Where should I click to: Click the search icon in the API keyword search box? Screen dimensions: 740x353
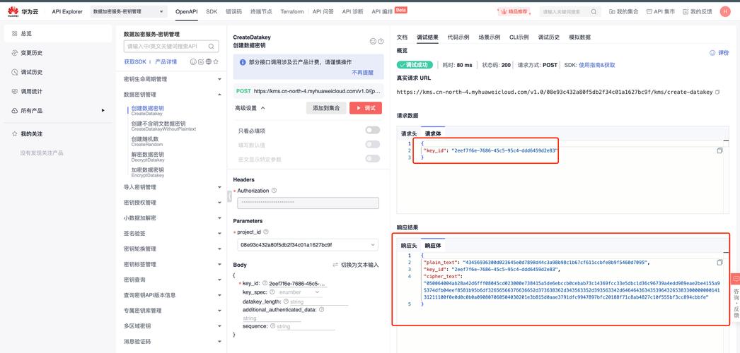point(211,46)
